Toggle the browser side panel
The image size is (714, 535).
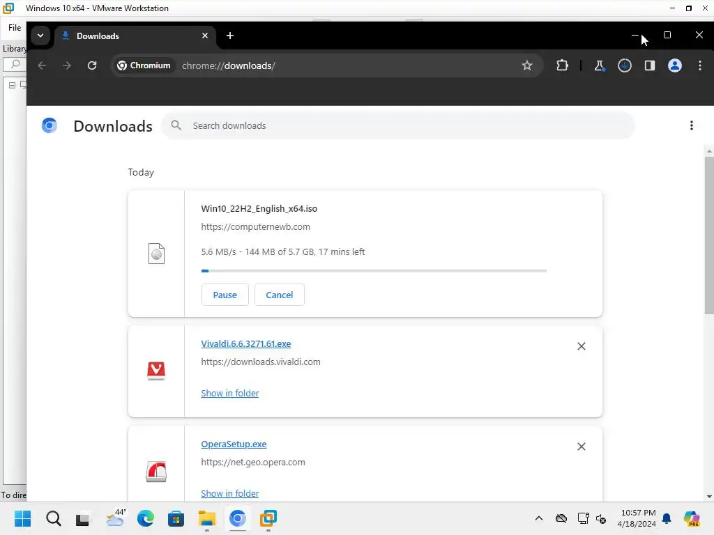click(650, 65)
